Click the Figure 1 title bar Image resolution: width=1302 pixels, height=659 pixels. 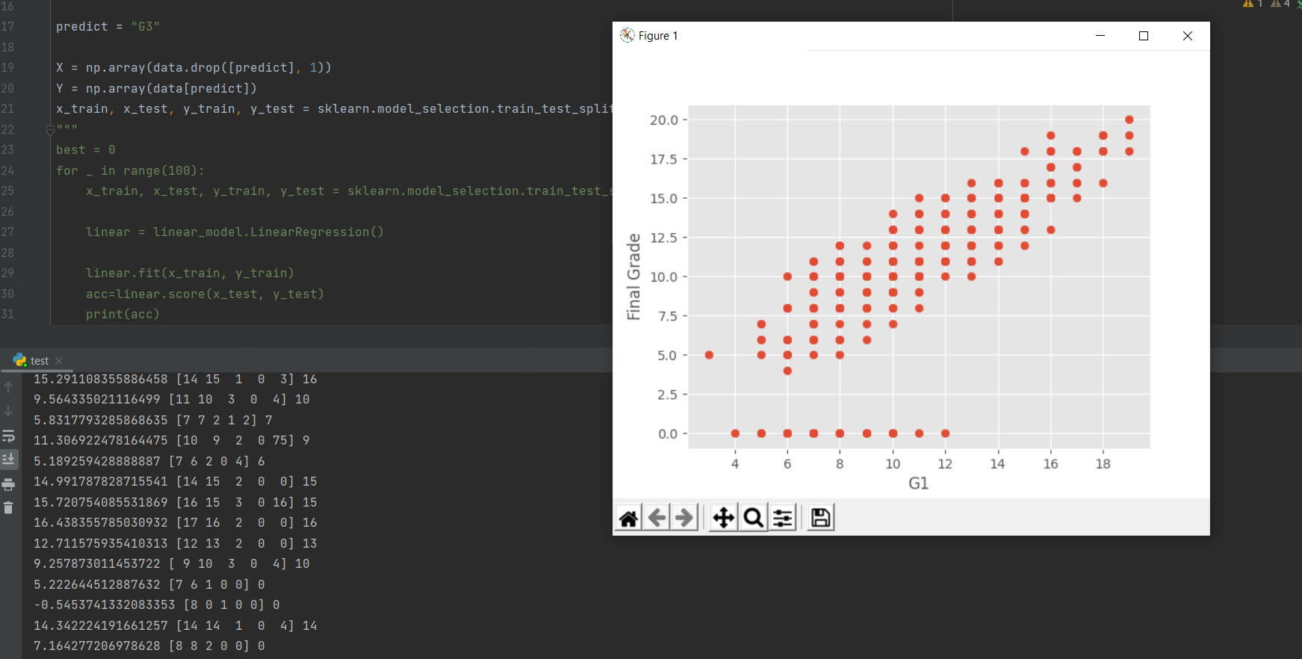point(859,36)
